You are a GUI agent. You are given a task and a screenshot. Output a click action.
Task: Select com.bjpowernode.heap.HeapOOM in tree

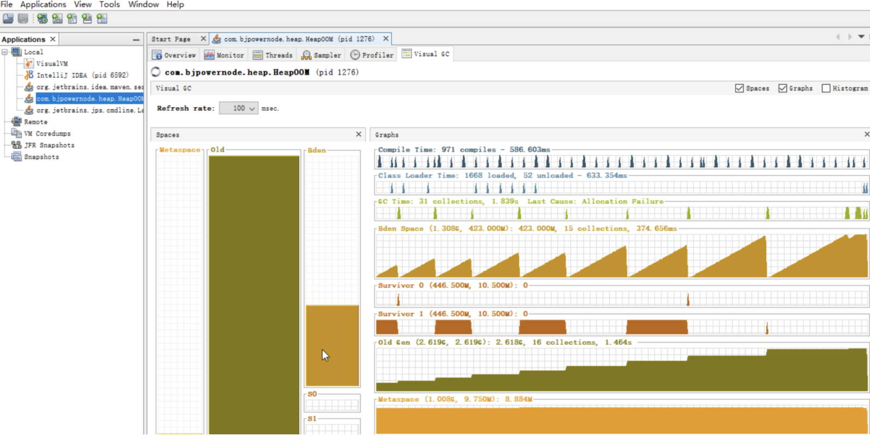[90, 98]
